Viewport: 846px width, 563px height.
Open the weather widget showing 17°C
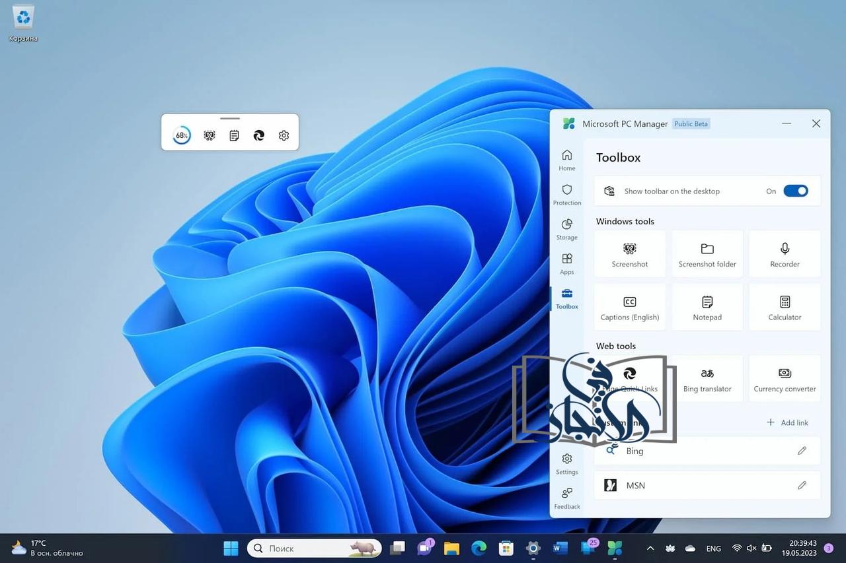click(x=46, y=548)
